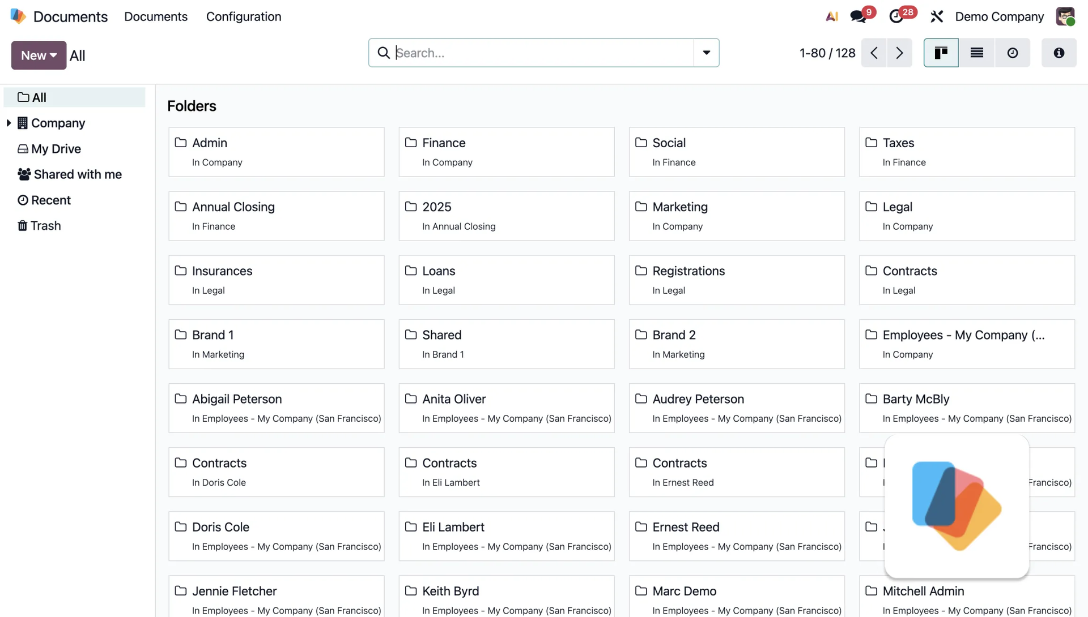This screenshot has width=1088, height=617.
Task: Open the Documents menu
Action: click(156, 16)
